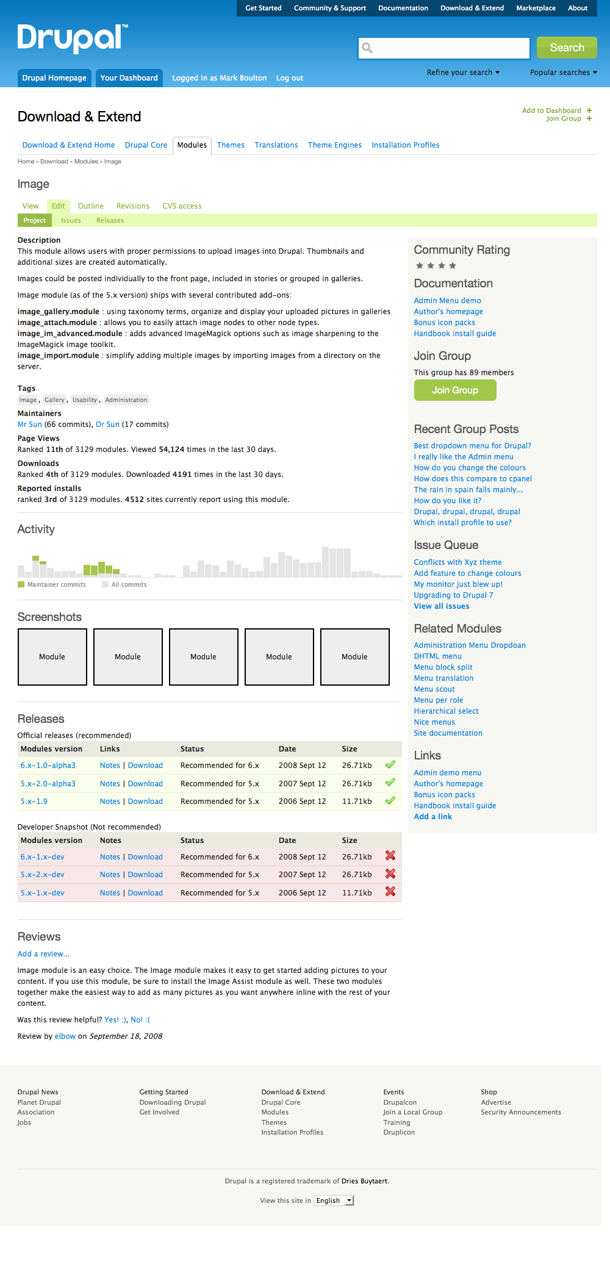Click the magnifier icon in search field

click(x=367, y=48)
